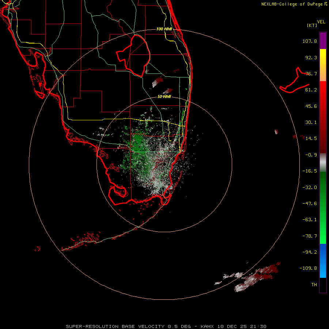Viewport: 329px width, 329px height.
Task: Click the 14.5 legend value
Action: tap(311, 139)
